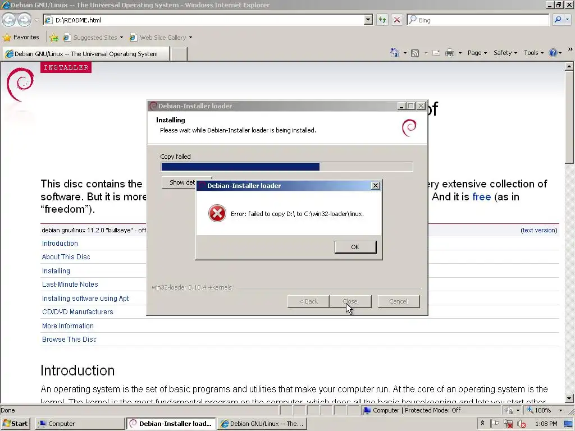The width and height of the screenshot is (575, 431).
Task: Switch to Debian-Installer loader taskbar item
Action: point(171,424)
